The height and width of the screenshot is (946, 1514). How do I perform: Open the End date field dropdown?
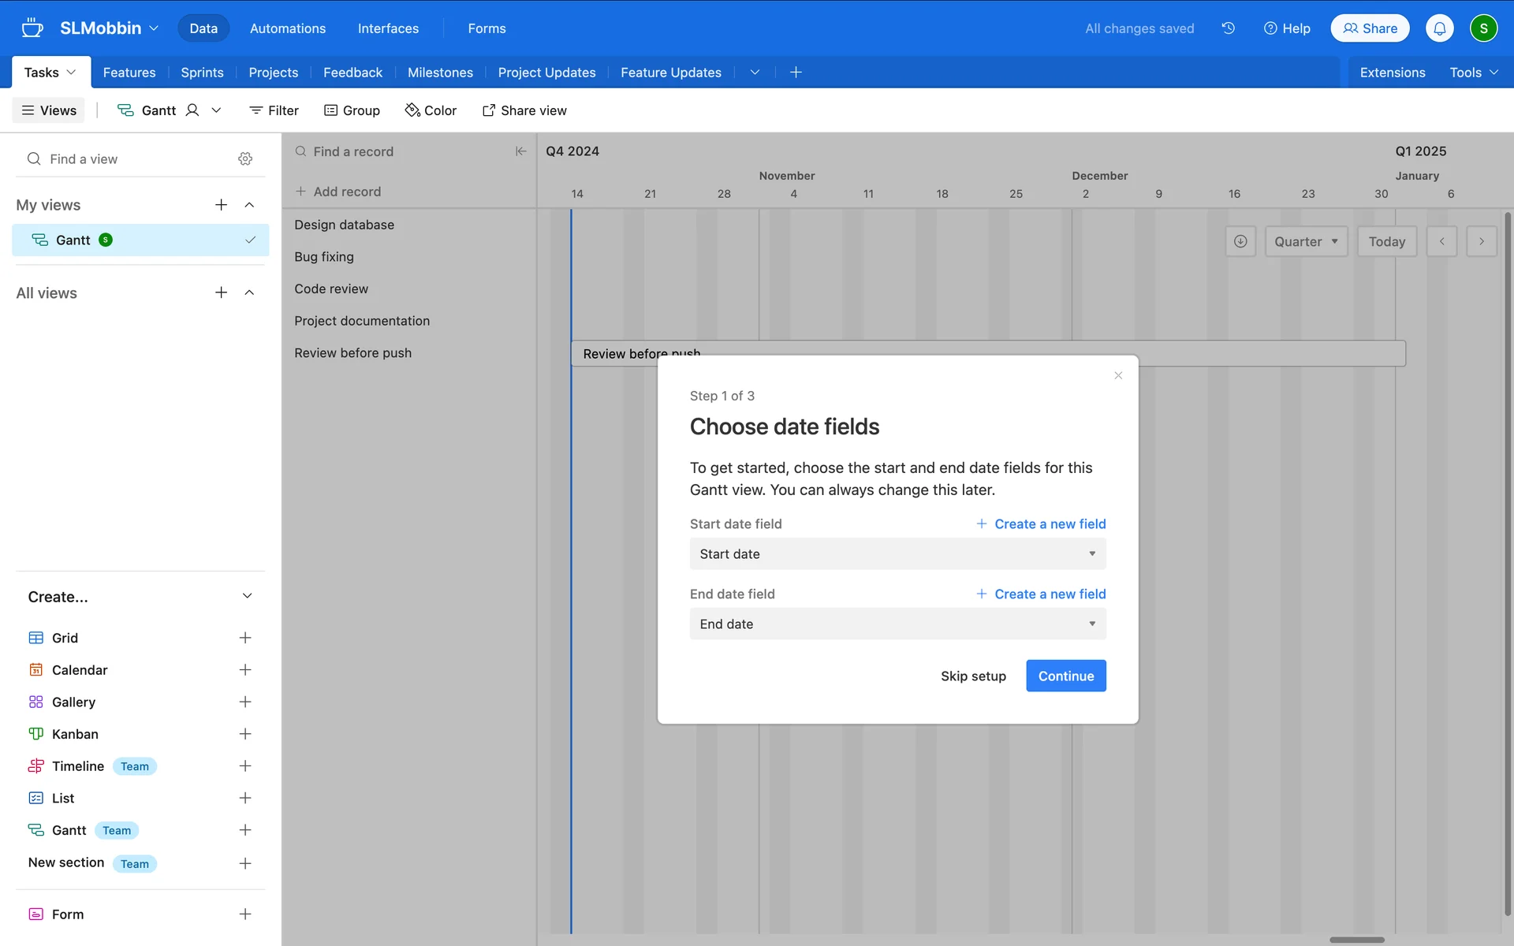897,624
